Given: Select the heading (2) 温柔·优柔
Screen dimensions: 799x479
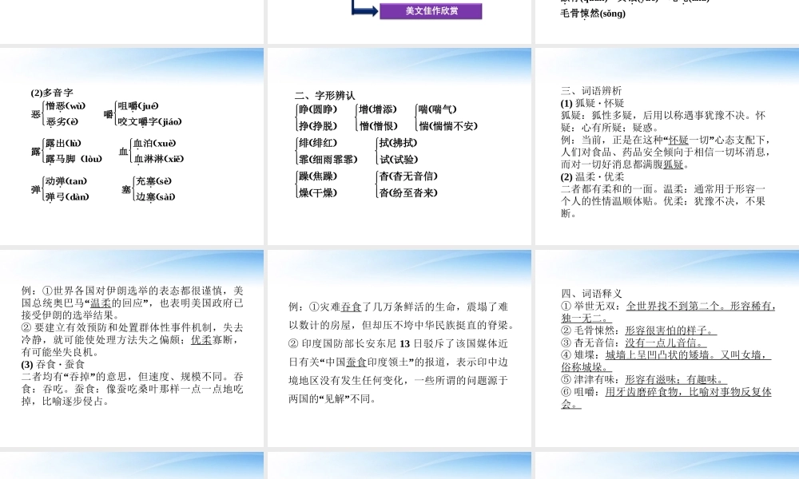Looking at the screenshot, I should (593, 177).
